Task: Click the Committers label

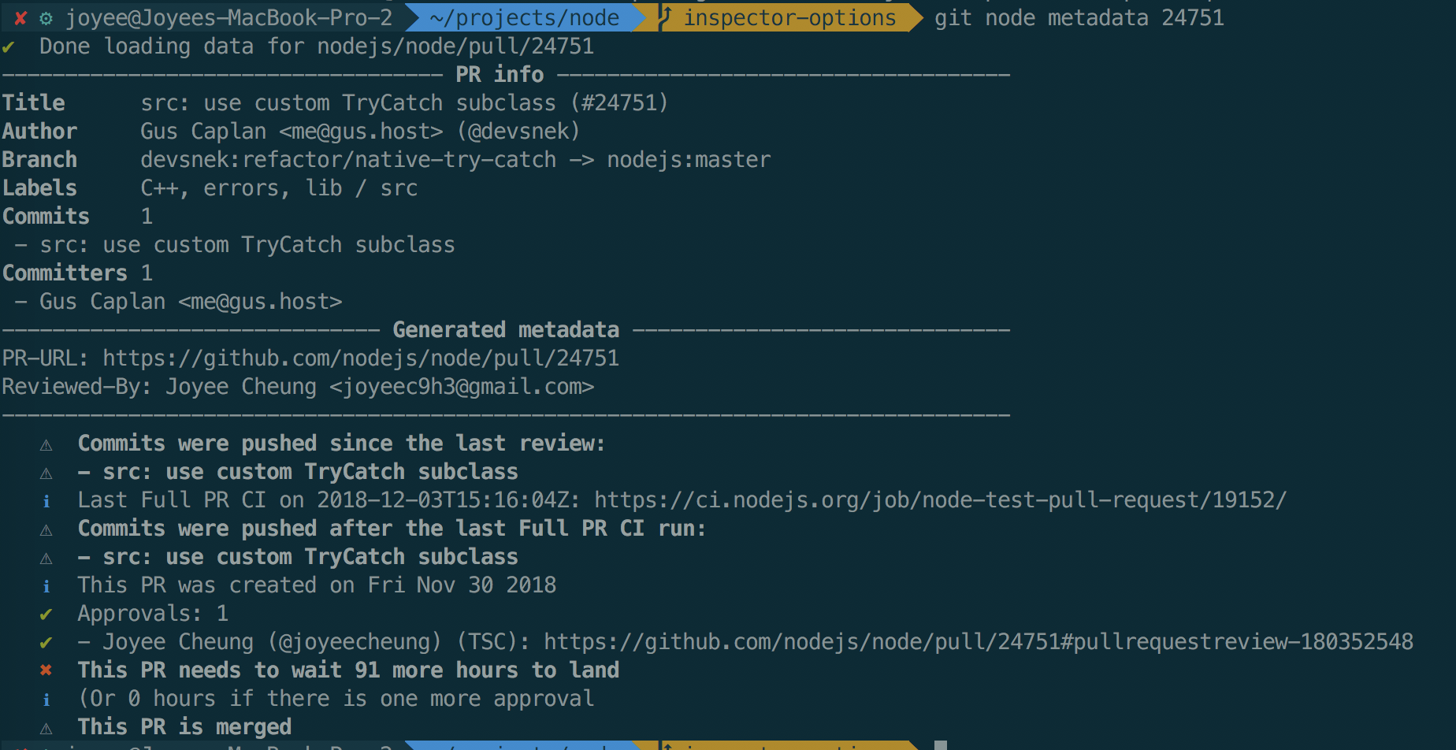Action: coord(65,273)
